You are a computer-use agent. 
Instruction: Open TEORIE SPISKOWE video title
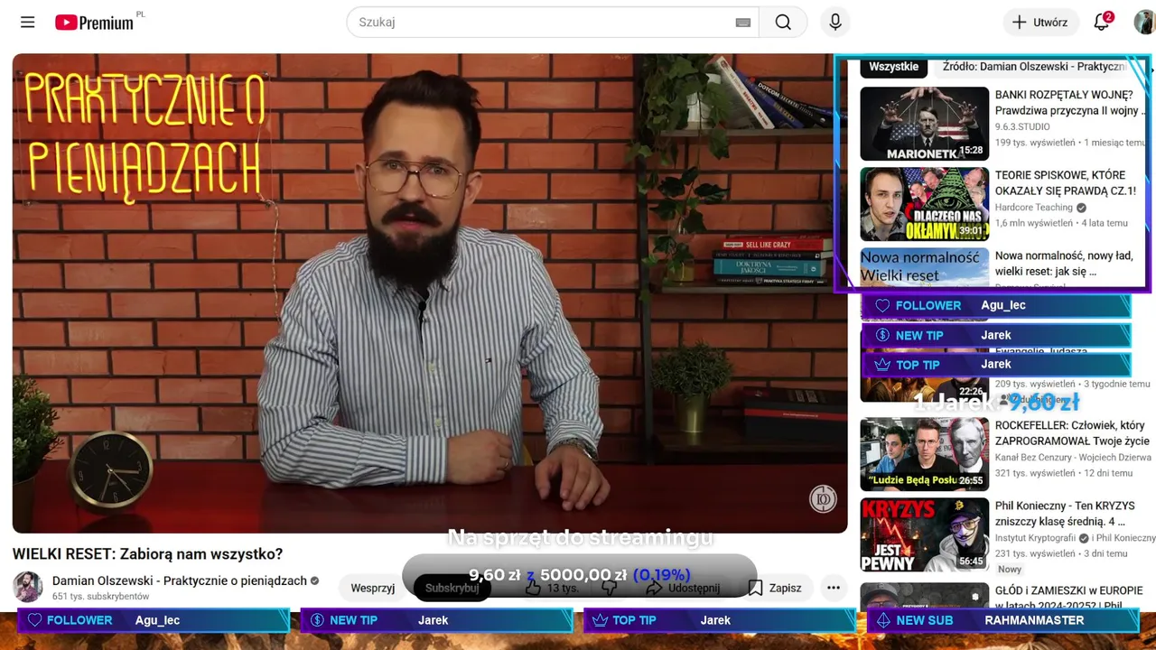coord(1066,182)
